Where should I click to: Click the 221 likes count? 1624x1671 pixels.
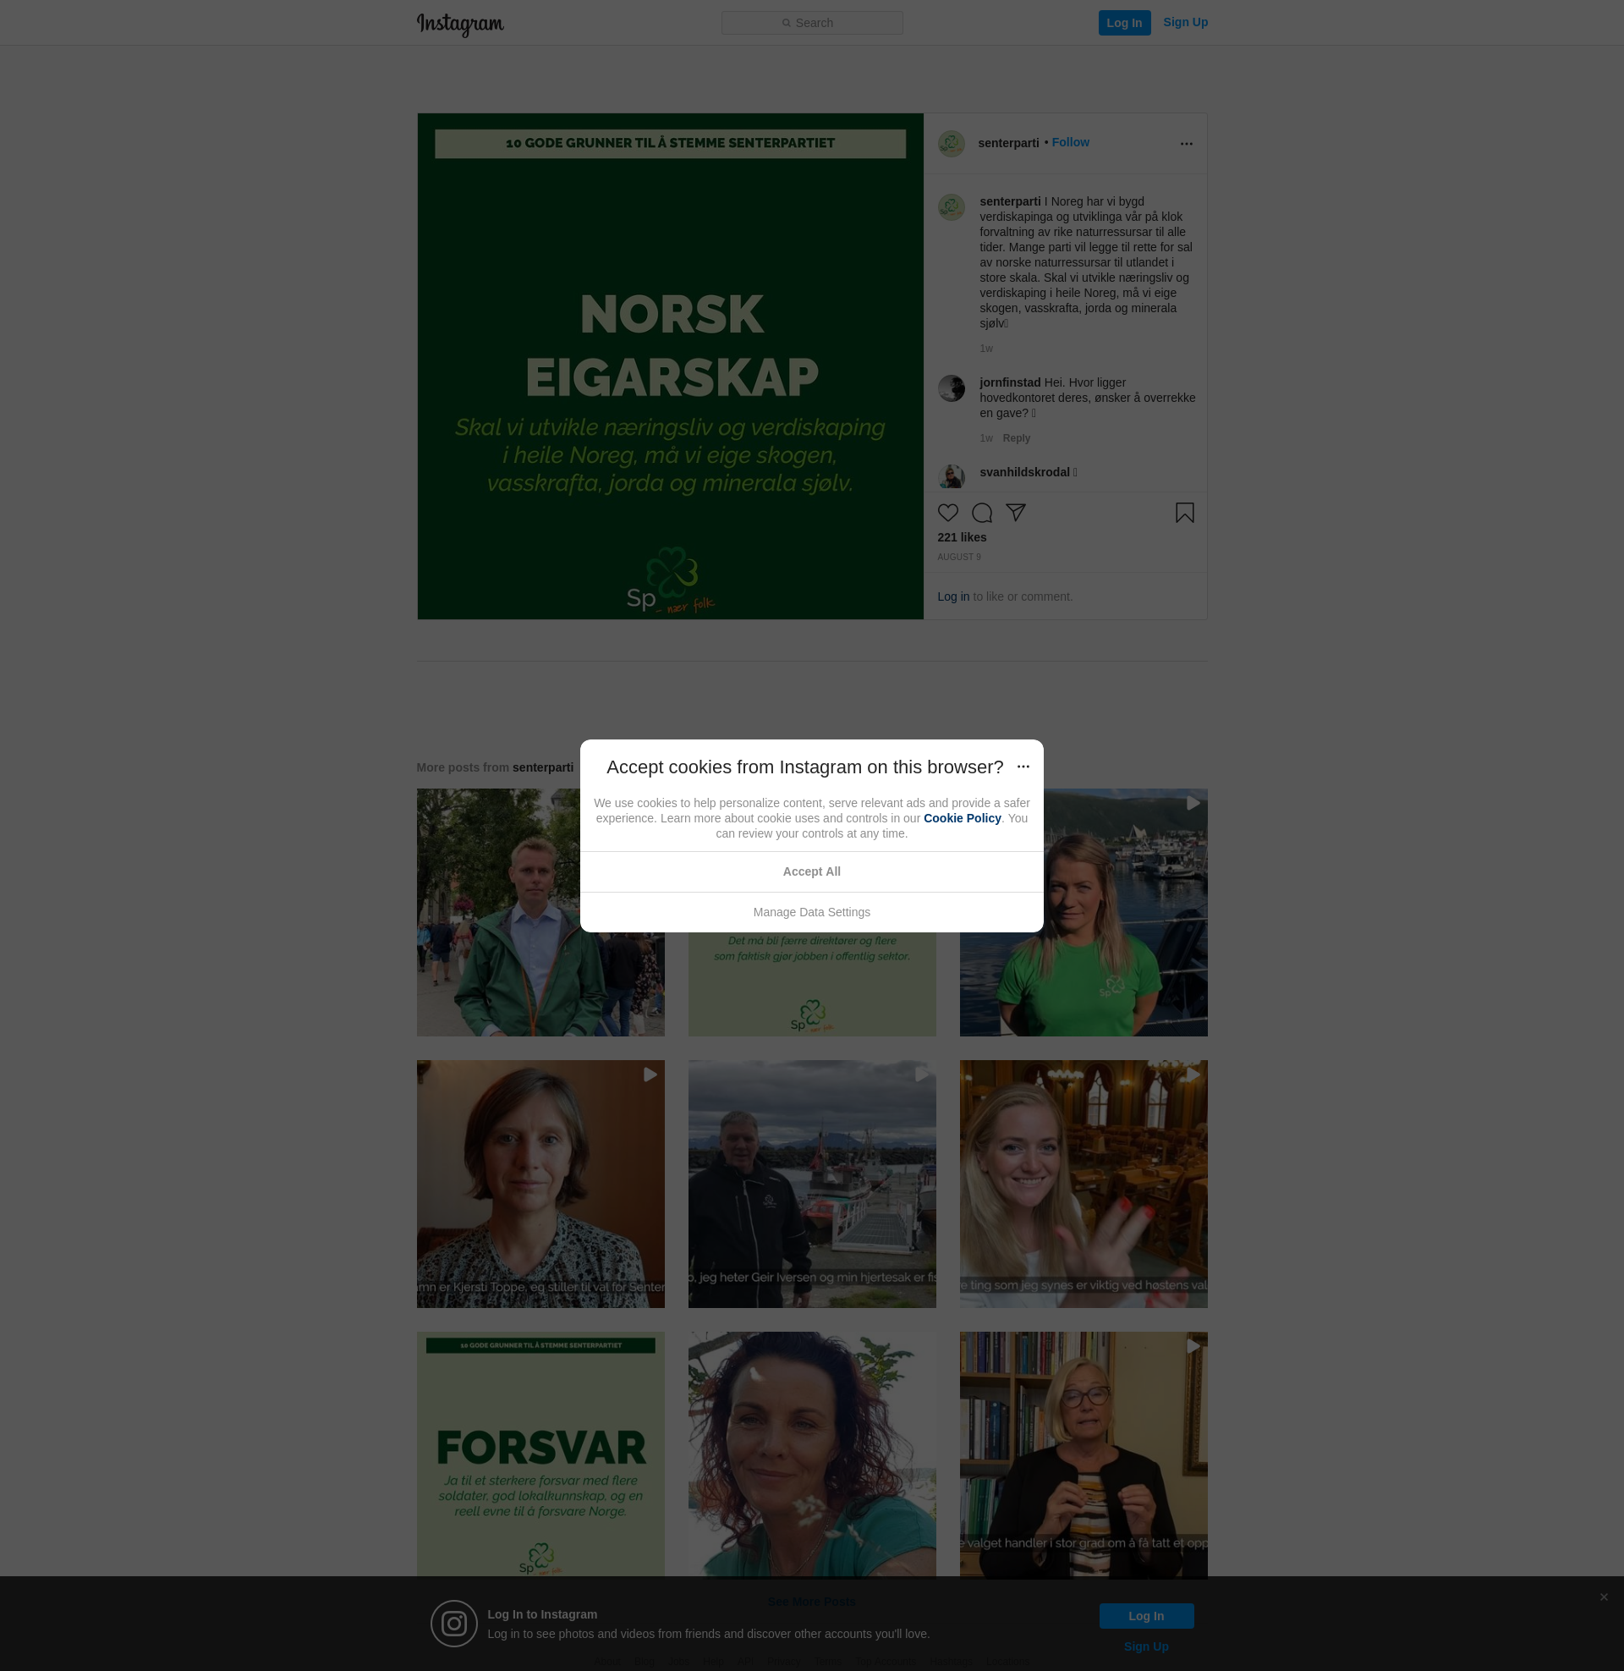click(961, 537)
